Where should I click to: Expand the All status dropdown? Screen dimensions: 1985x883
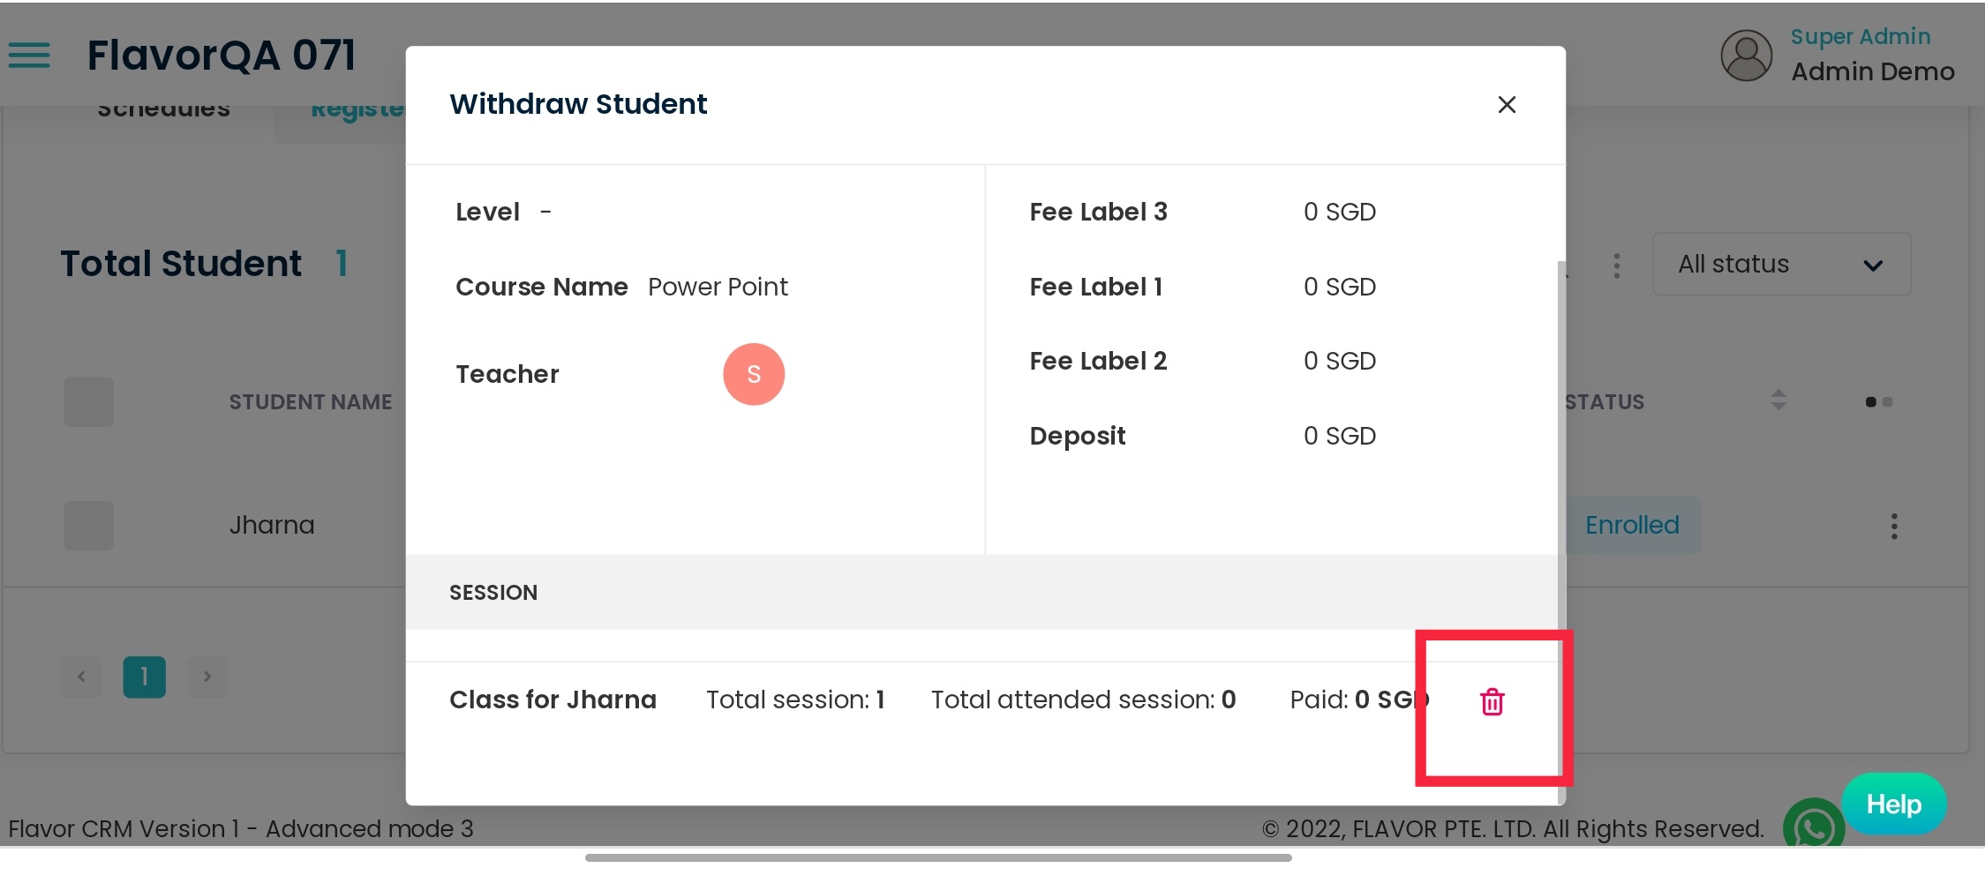coord(1781,264)
